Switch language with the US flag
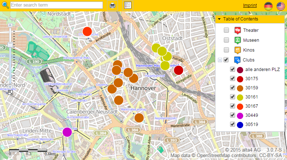Image resolution: width=287 pixels, height=160 pixels. [x=280, y=6]
